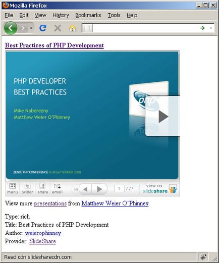The height and width of the screenshot is (263, 219).
Task: Expand the address bar URL history dropdown
Action: [211, 28]
